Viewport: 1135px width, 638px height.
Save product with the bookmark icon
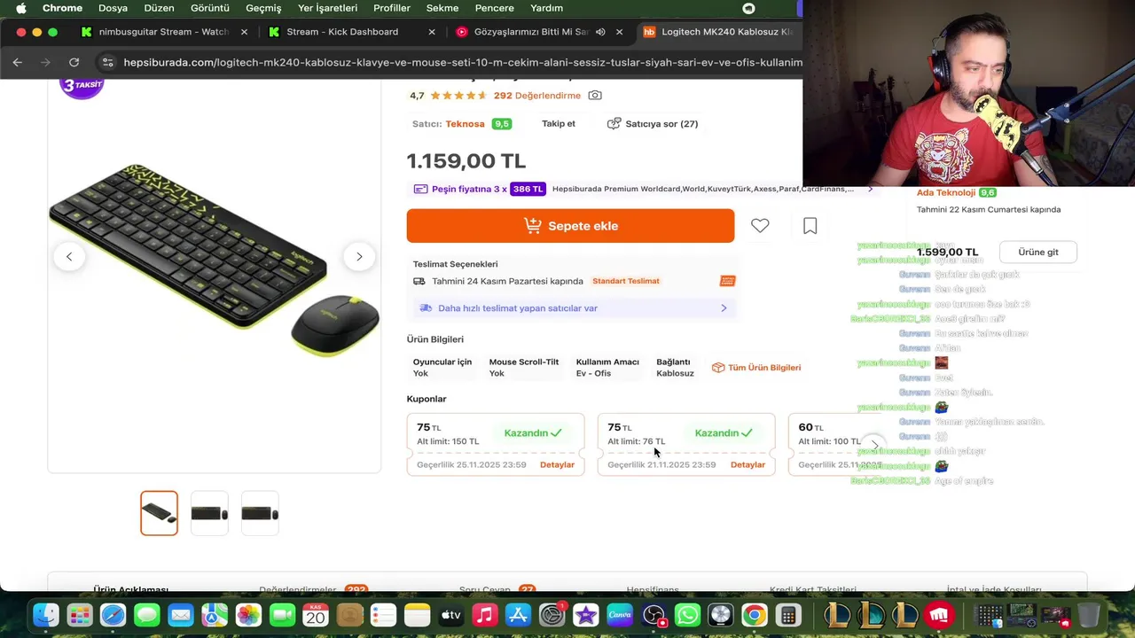tap(810, 226)
